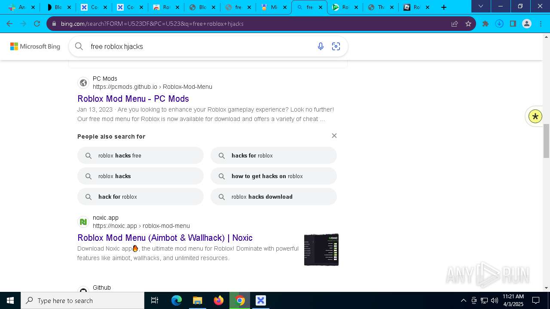
Task: Select the 'roblox hacks' suggestion
Action: tap(141, 176)
